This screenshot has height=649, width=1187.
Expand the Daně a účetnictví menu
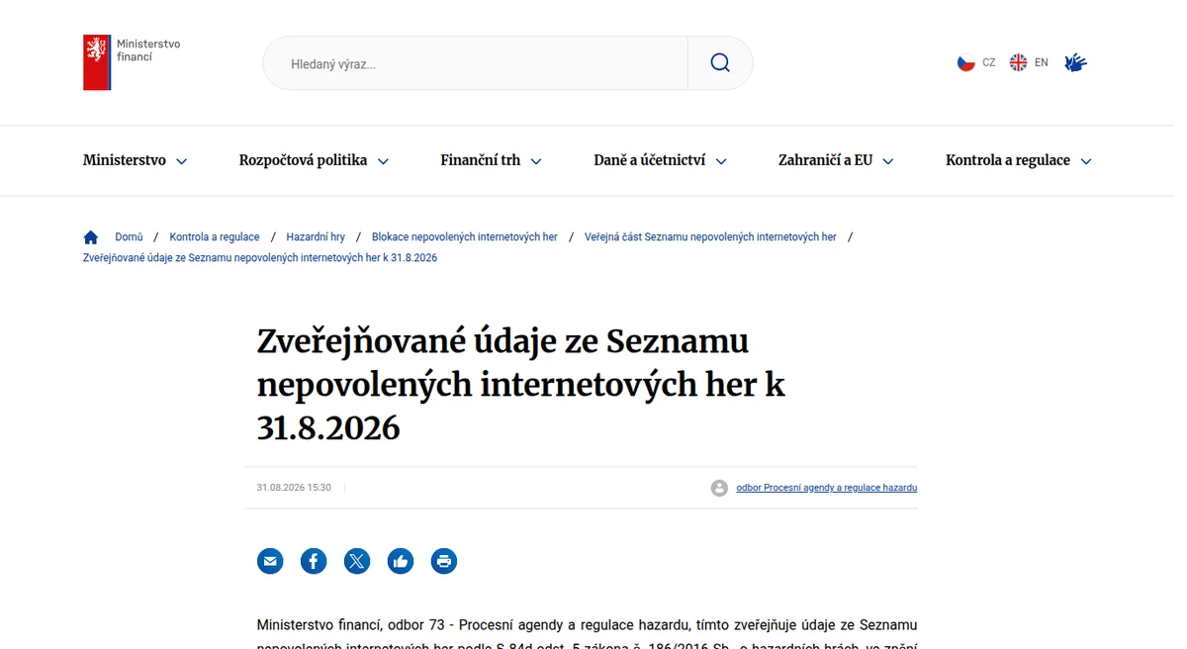pyautogui.click(x=661, y=160)
